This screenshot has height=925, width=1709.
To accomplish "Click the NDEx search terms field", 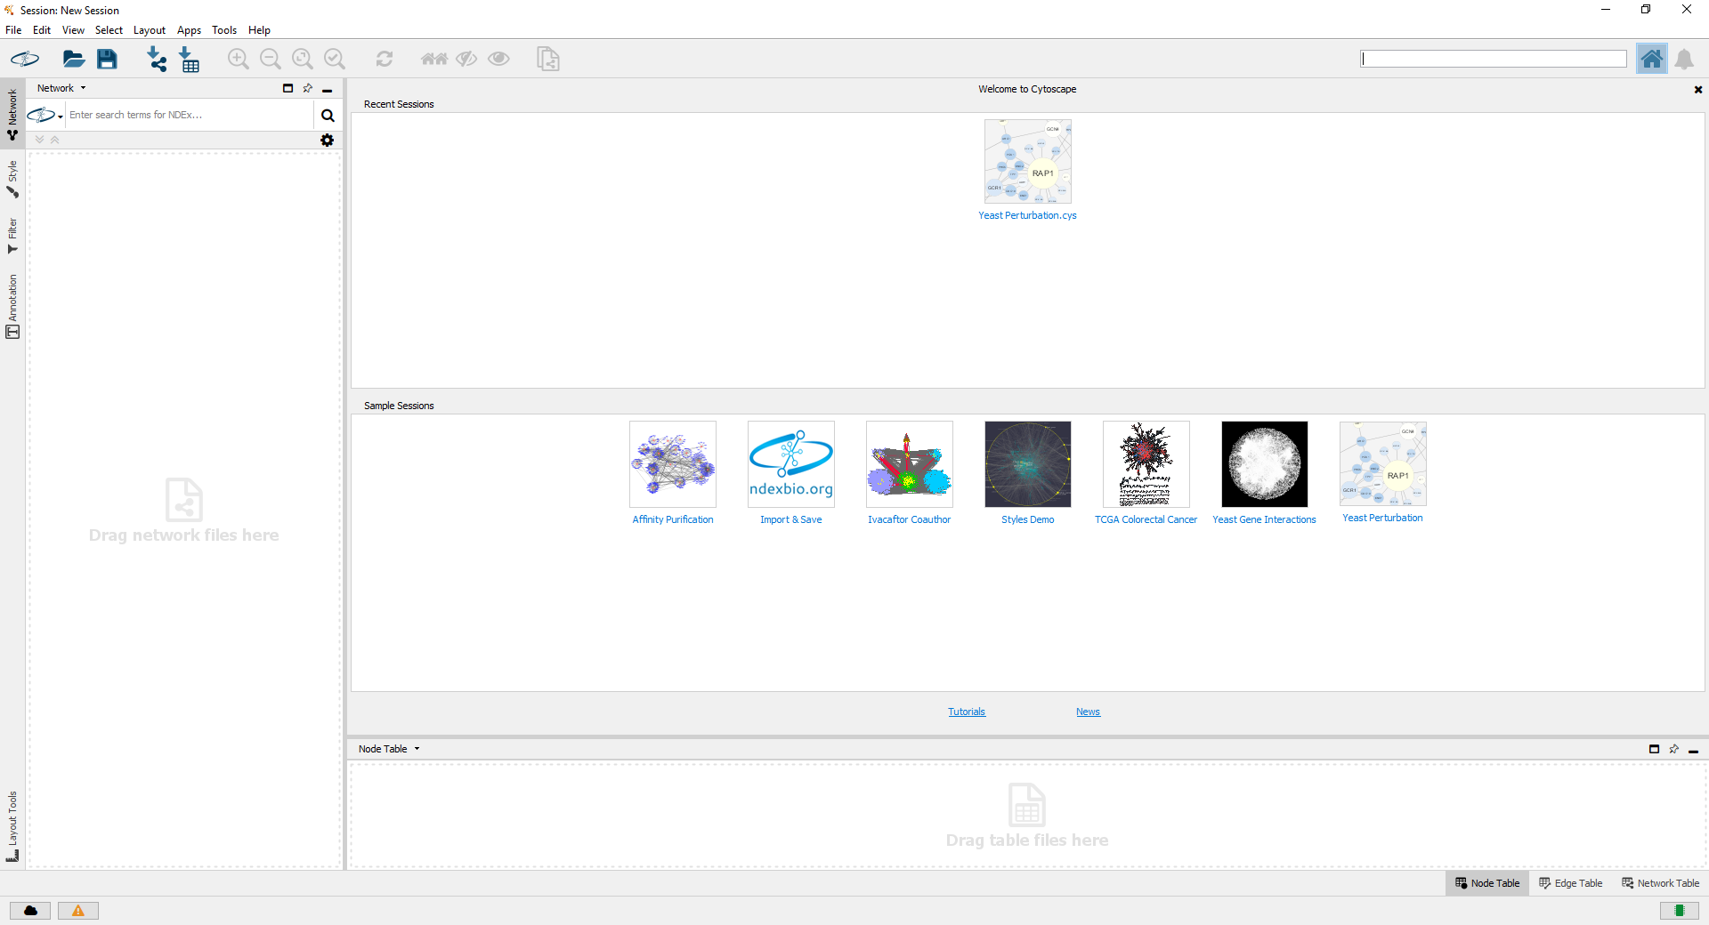I will tap(189, 116).
